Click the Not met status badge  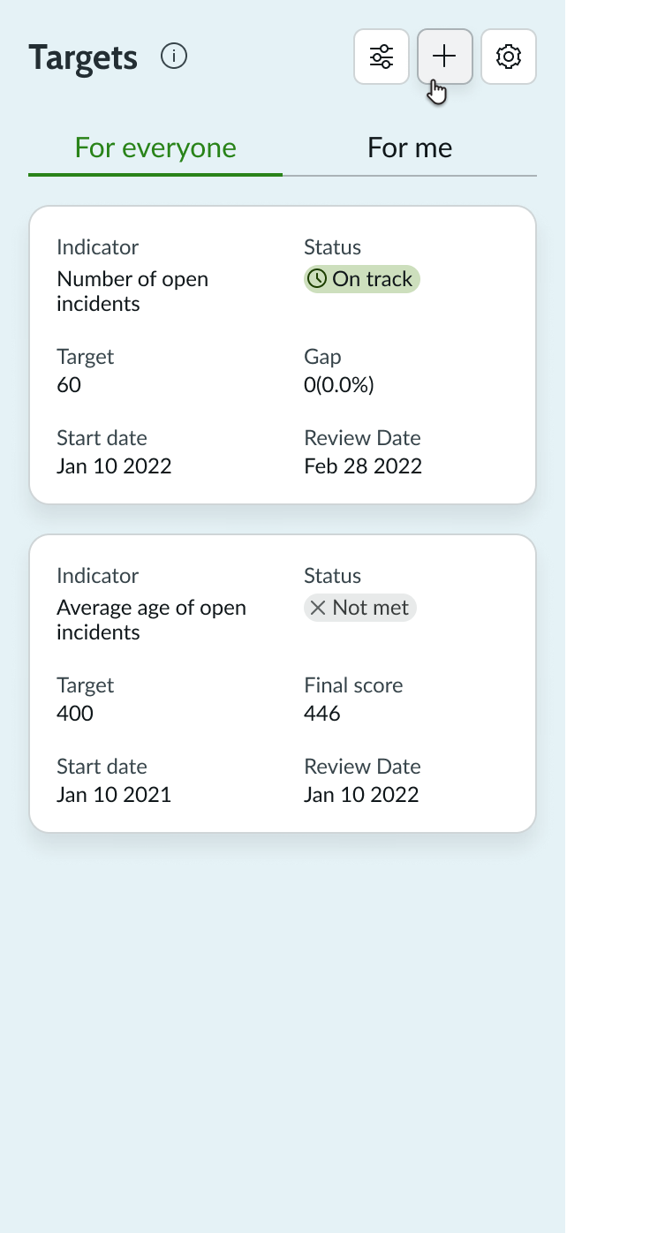359,607
